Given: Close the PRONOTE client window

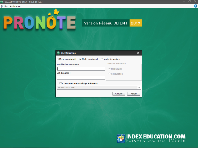Looking at the screenshot, I should point(195,1).
